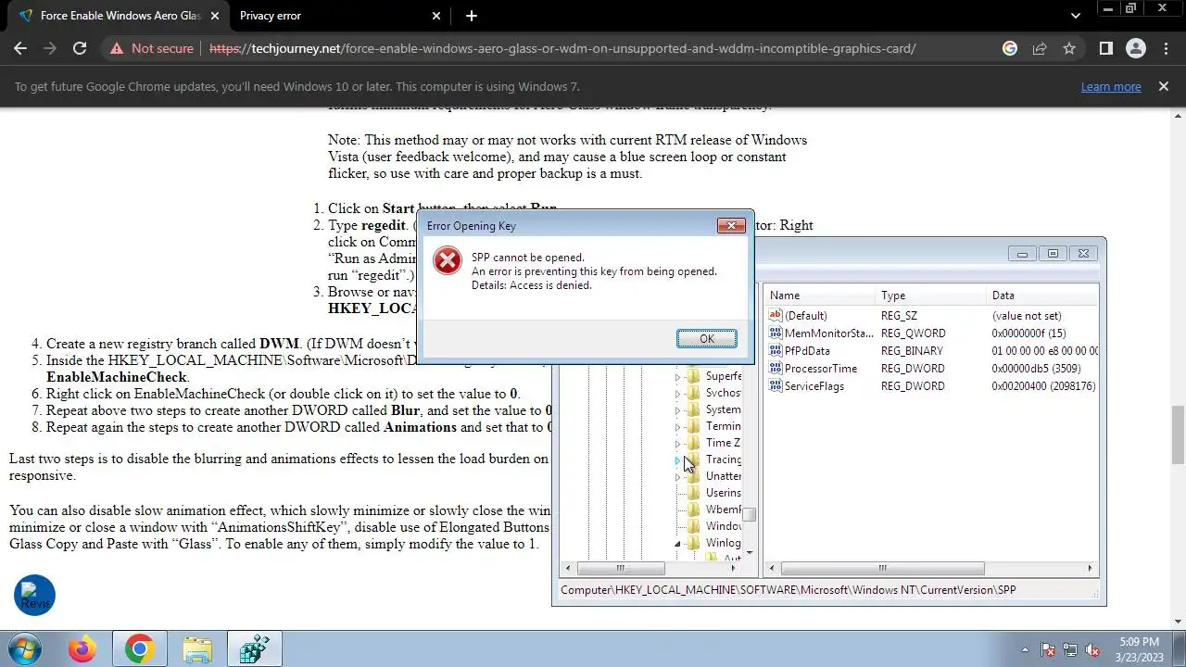1186x667 pixels.
Task: Click the network status tray icon
Action: (1070, 650)
